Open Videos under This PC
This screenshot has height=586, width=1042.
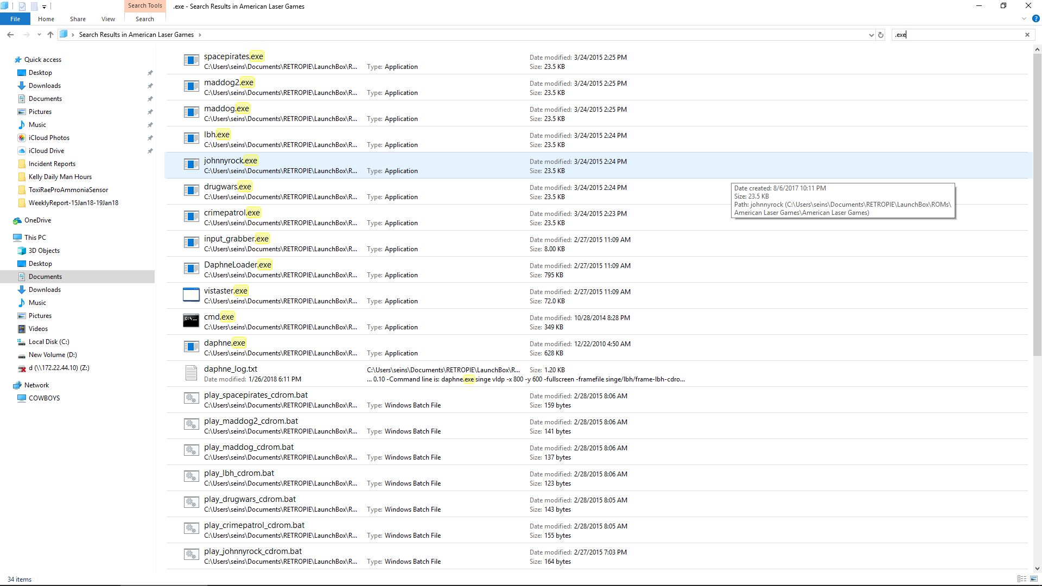38,329
